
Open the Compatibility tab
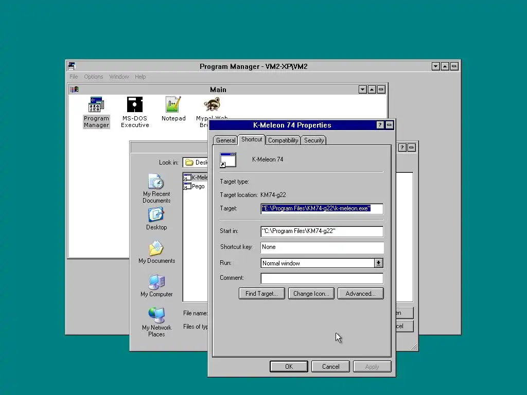[283, 140]
